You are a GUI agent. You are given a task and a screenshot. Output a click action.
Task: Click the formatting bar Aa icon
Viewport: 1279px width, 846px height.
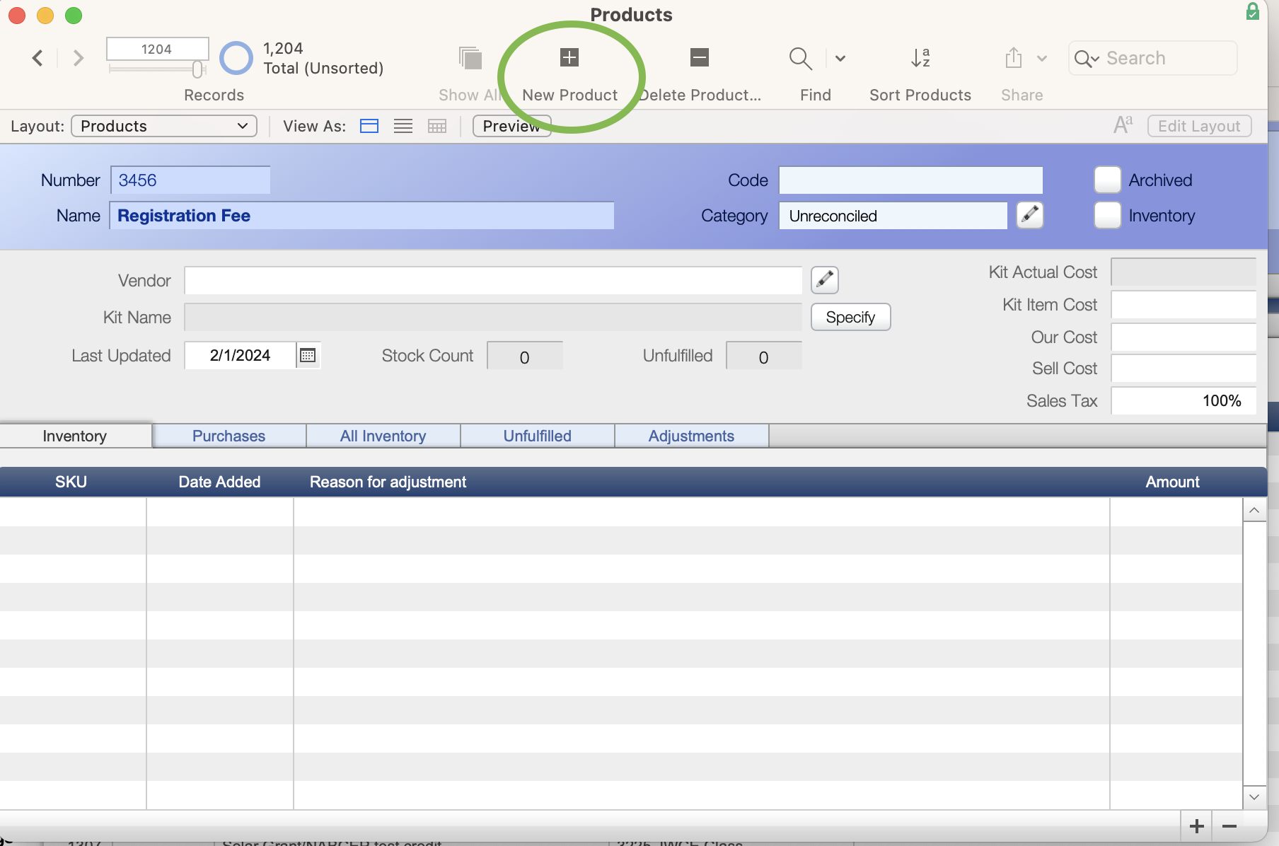pyautogui.click(x=1123, y=125)
